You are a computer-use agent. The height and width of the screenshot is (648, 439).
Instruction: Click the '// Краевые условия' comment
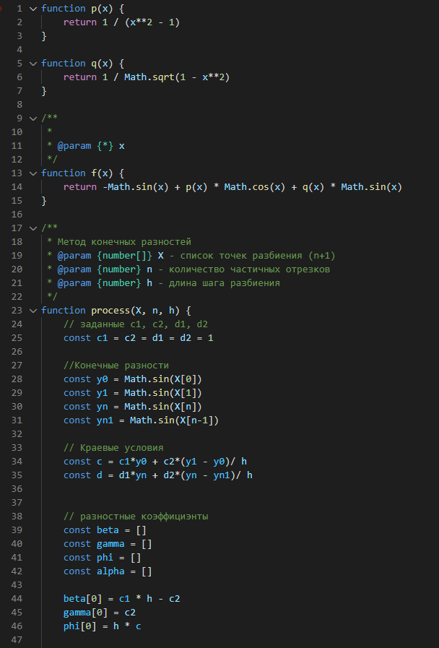click(113, 448)
